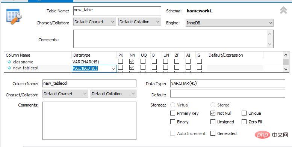Toggle UN checkbox for classname row
Image resolution: width=292 pixels, height=147 pixels.
[x=166, y=61]
